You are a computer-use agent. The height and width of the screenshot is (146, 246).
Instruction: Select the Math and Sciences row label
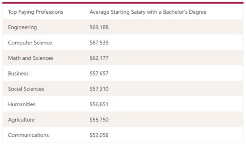coord(31,58)
